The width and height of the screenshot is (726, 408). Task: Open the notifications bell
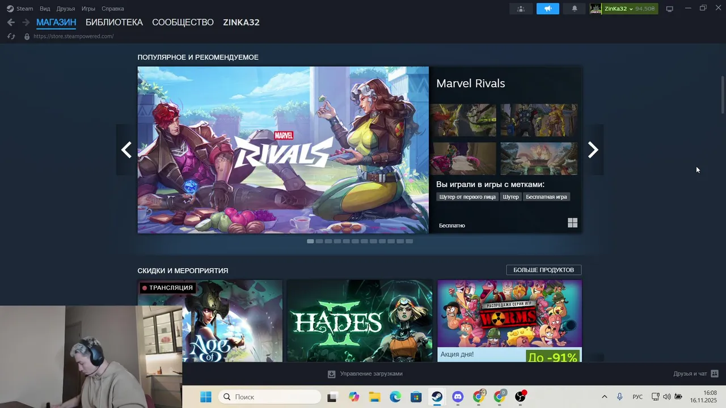[x=575, y=8]
